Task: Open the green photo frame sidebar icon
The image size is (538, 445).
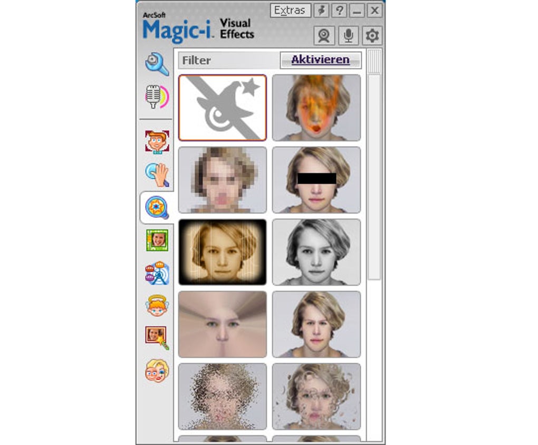Action: coord(156,241)
